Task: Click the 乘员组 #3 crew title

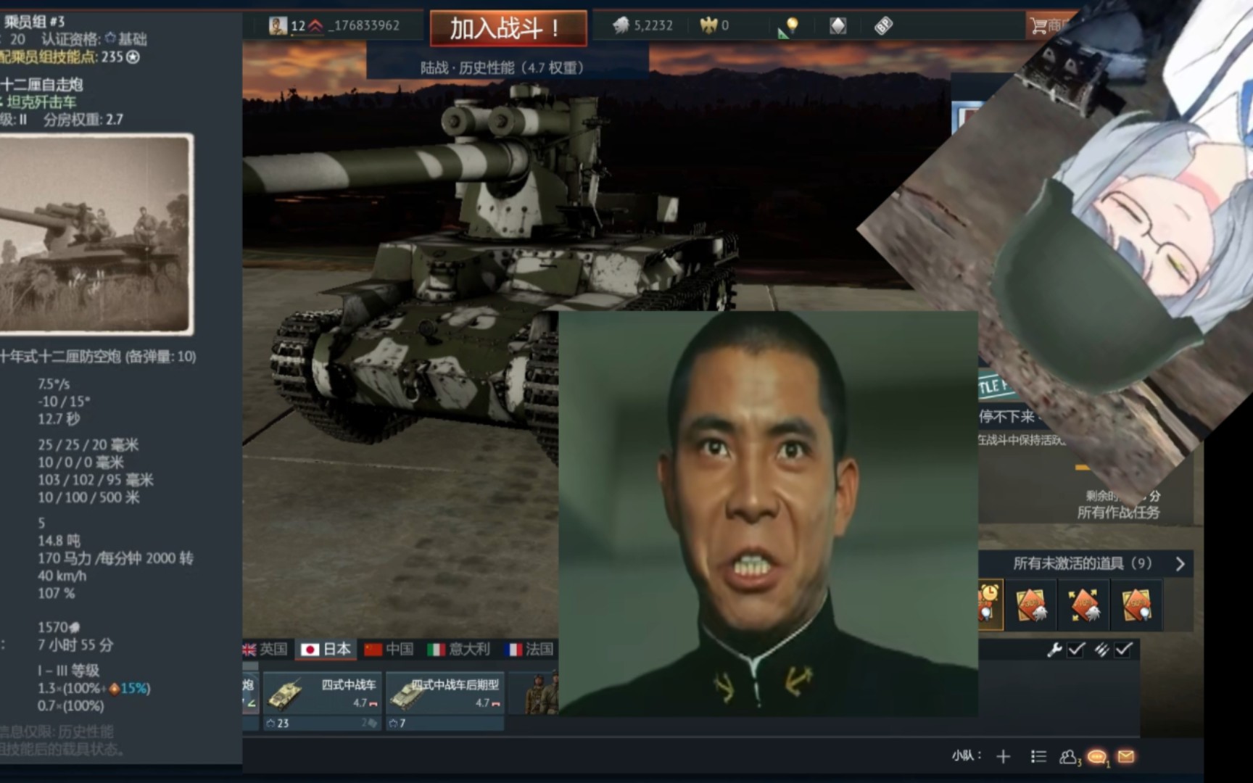Action: click(33, 21)
